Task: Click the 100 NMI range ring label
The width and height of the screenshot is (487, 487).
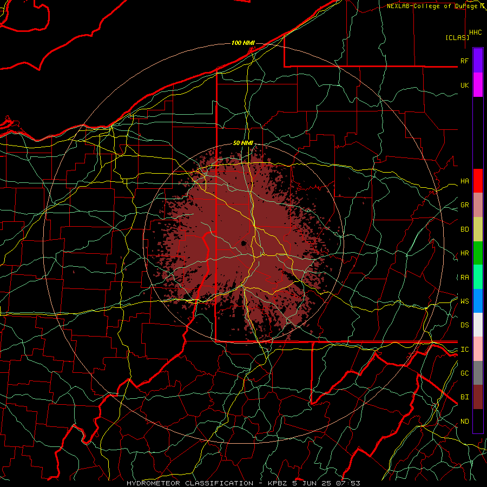Action: tap(243, 43)
